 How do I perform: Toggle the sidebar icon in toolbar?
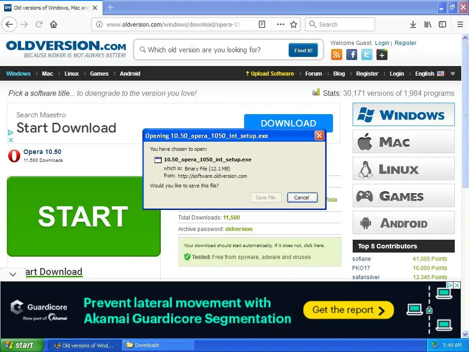pyautogui.click(x=442, y=24)
